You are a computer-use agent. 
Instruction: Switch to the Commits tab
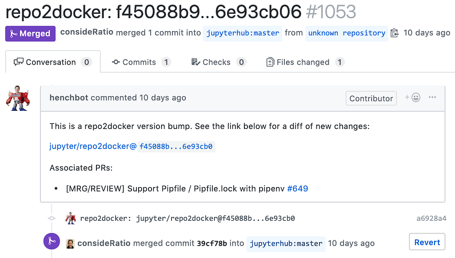tap(140, 62)
